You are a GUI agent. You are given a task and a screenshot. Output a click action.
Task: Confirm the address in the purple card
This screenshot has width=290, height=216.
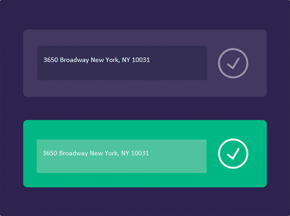coord(233,63)
